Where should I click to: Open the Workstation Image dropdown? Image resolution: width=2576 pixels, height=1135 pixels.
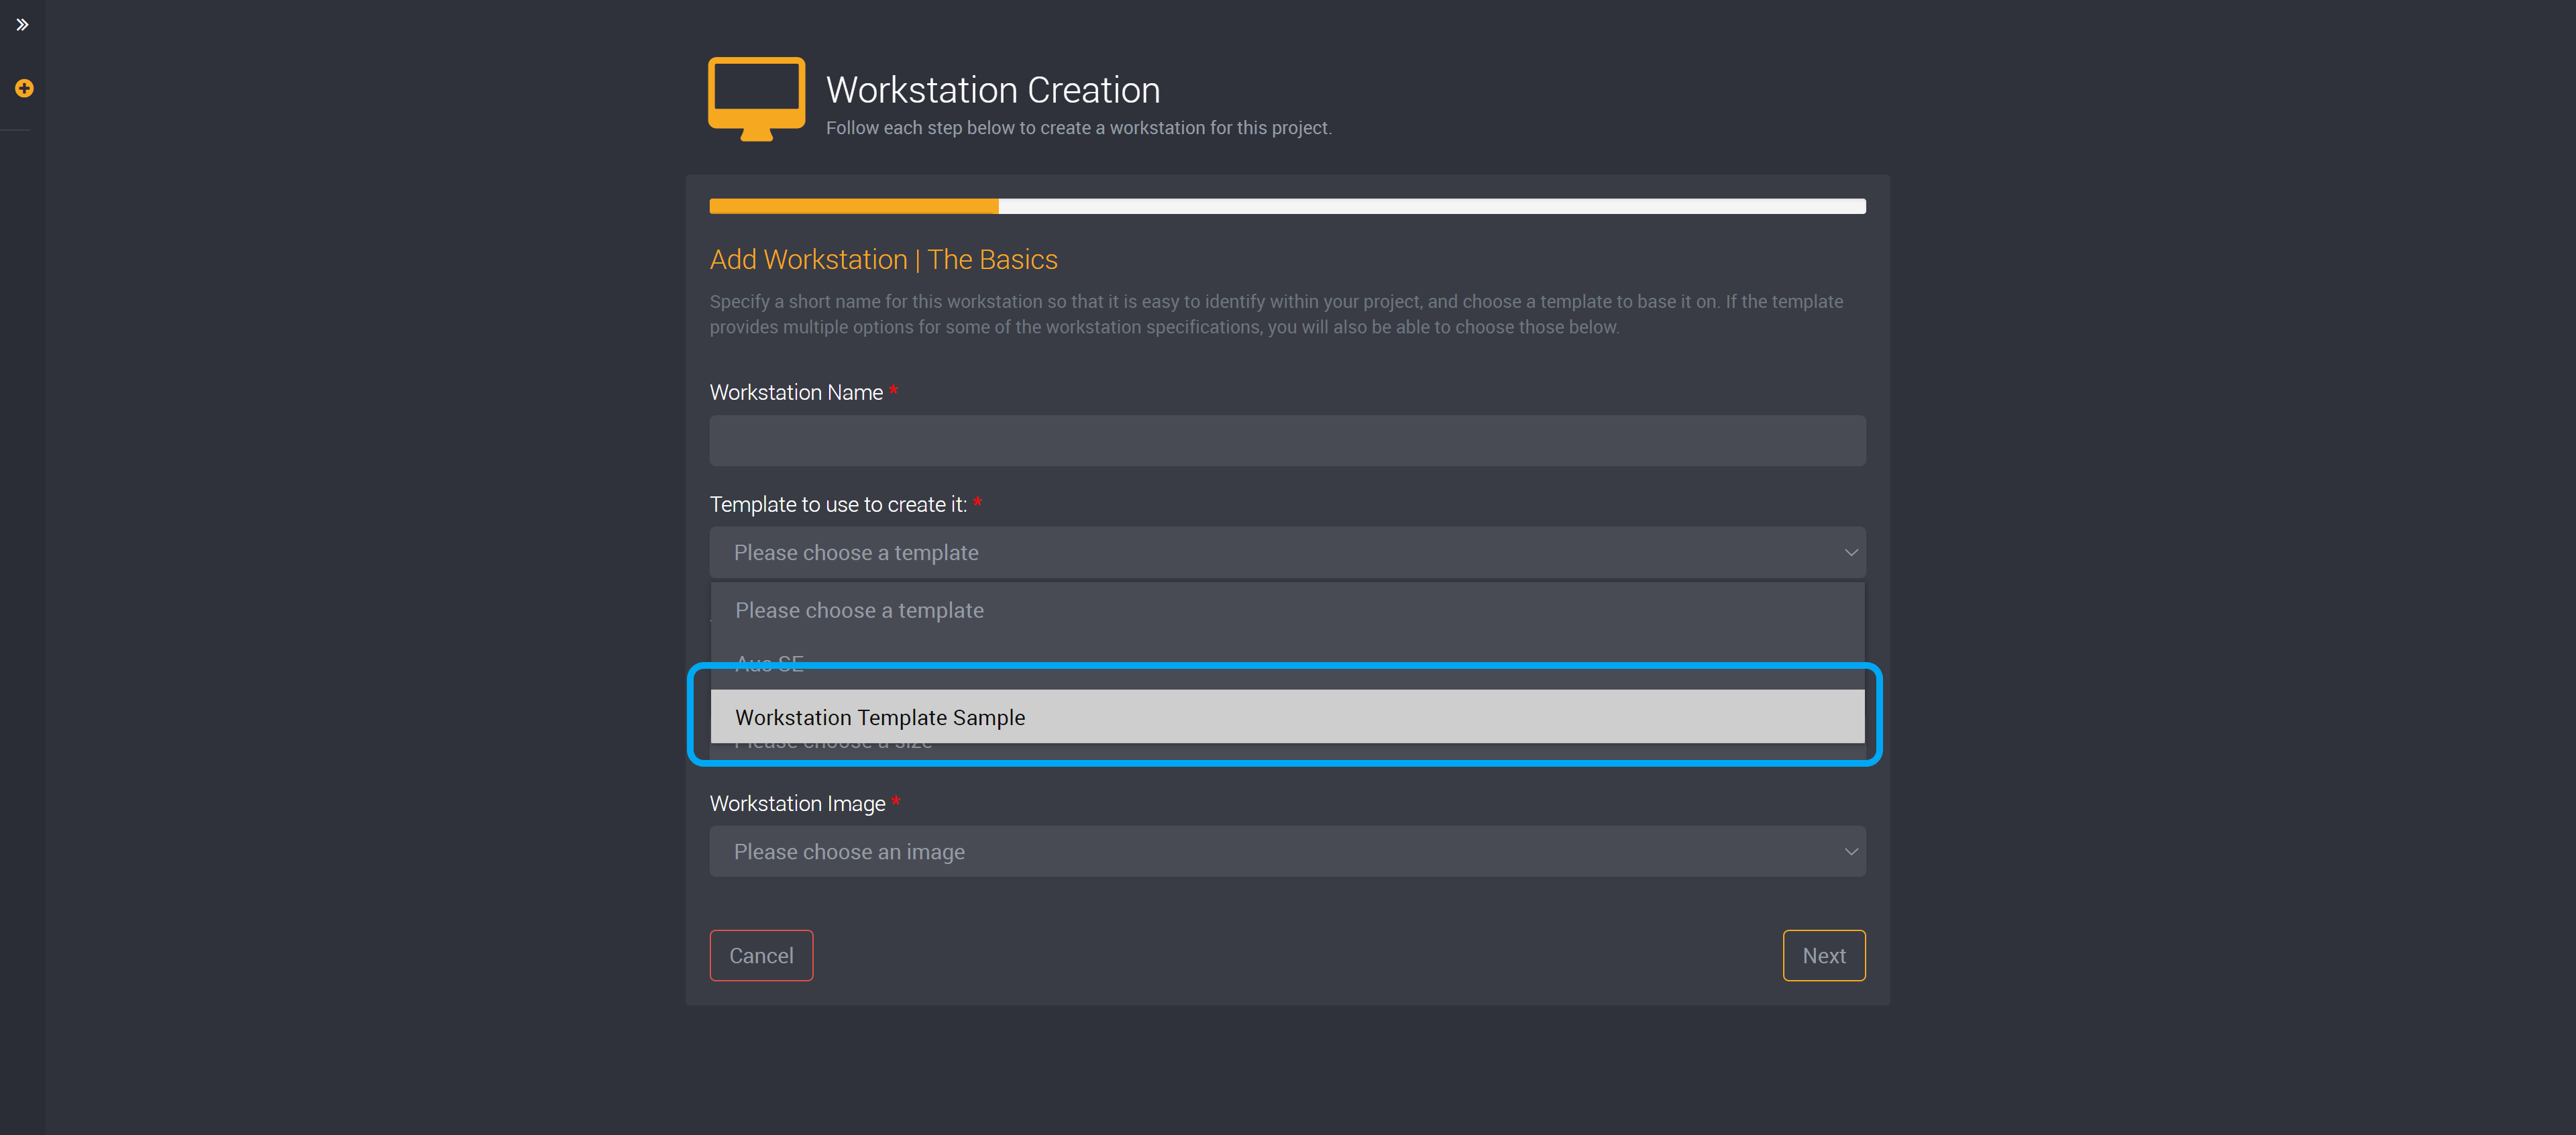tap(1287, 852)
